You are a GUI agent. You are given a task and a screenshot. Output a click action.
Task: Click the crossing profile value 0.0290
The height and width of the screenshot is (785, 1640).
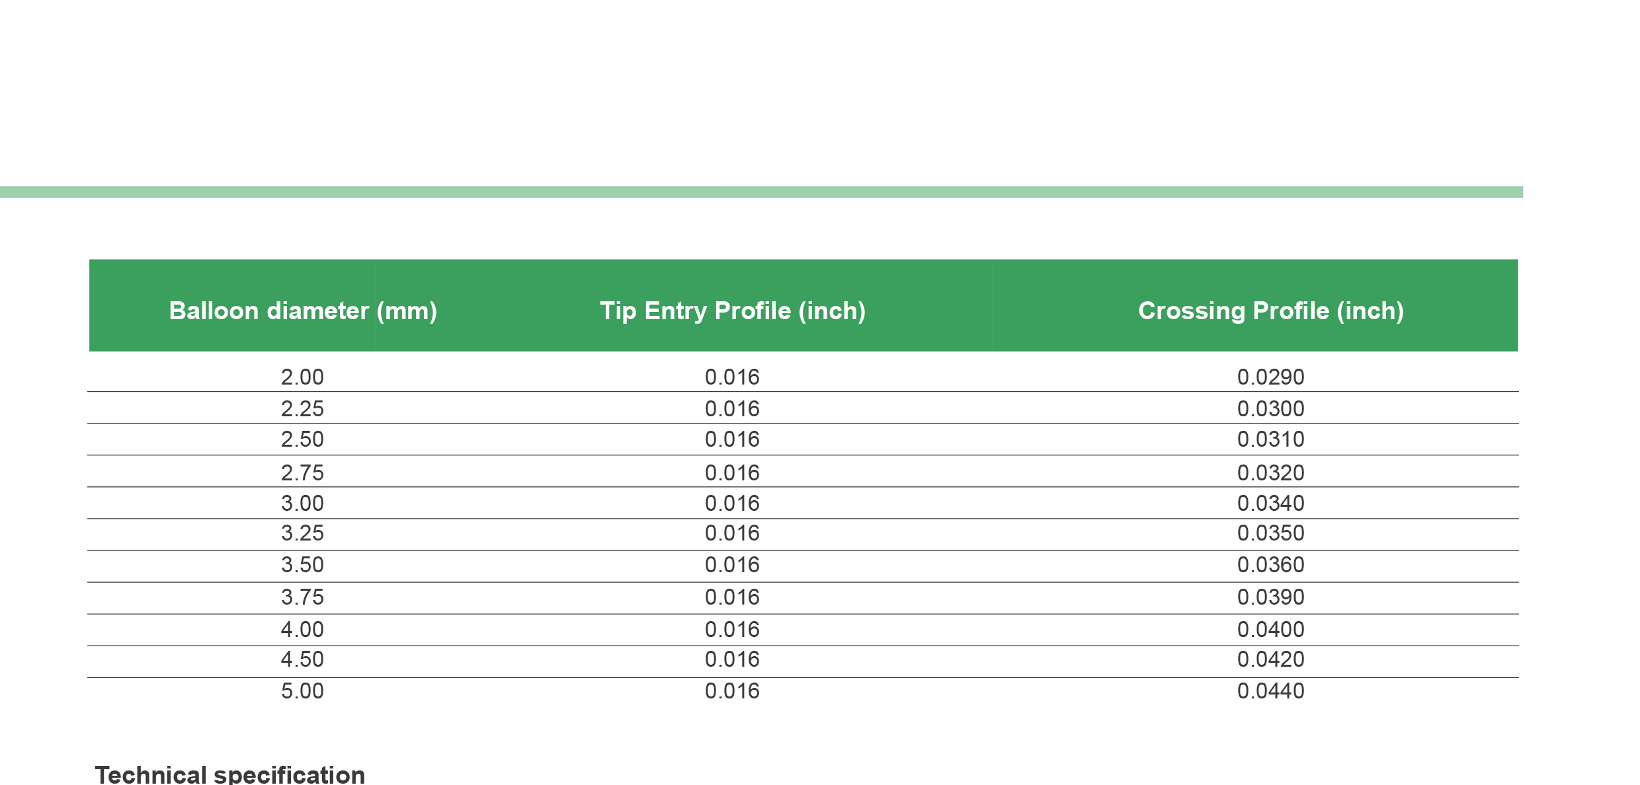click(1270, 377)
